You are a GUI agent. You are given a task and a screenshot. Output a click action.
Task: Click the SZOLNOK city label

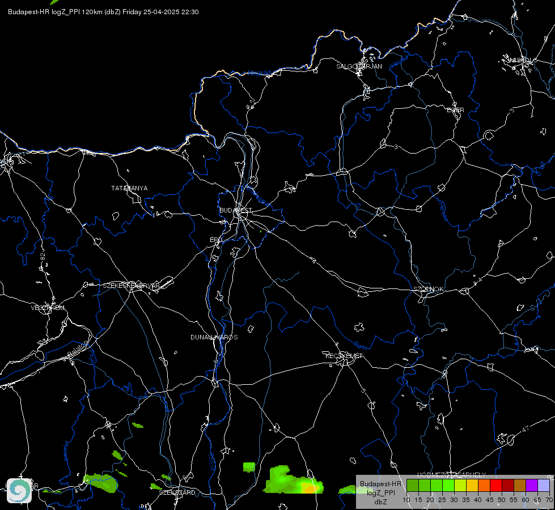[x=428, y=289]
